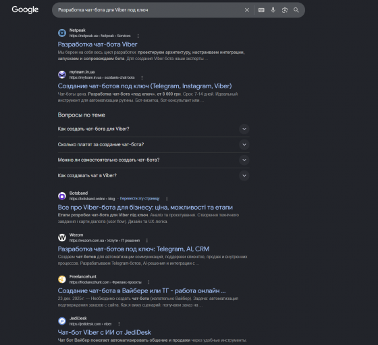Click the JediDesk site name
This screenshot has width=378, height=345.
coord(78,318)
